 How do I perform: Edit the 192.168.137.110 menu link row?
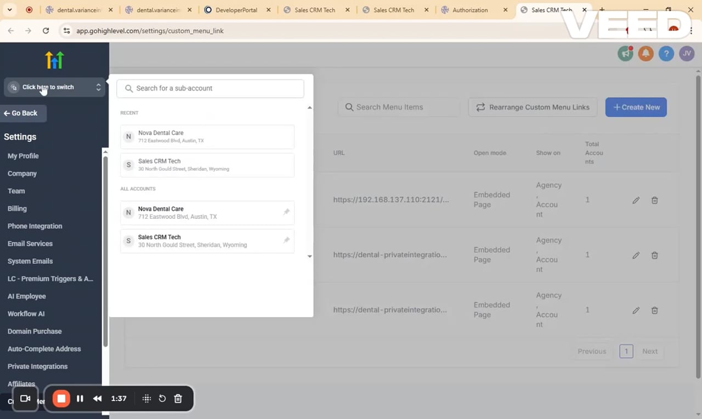(636, 200)
